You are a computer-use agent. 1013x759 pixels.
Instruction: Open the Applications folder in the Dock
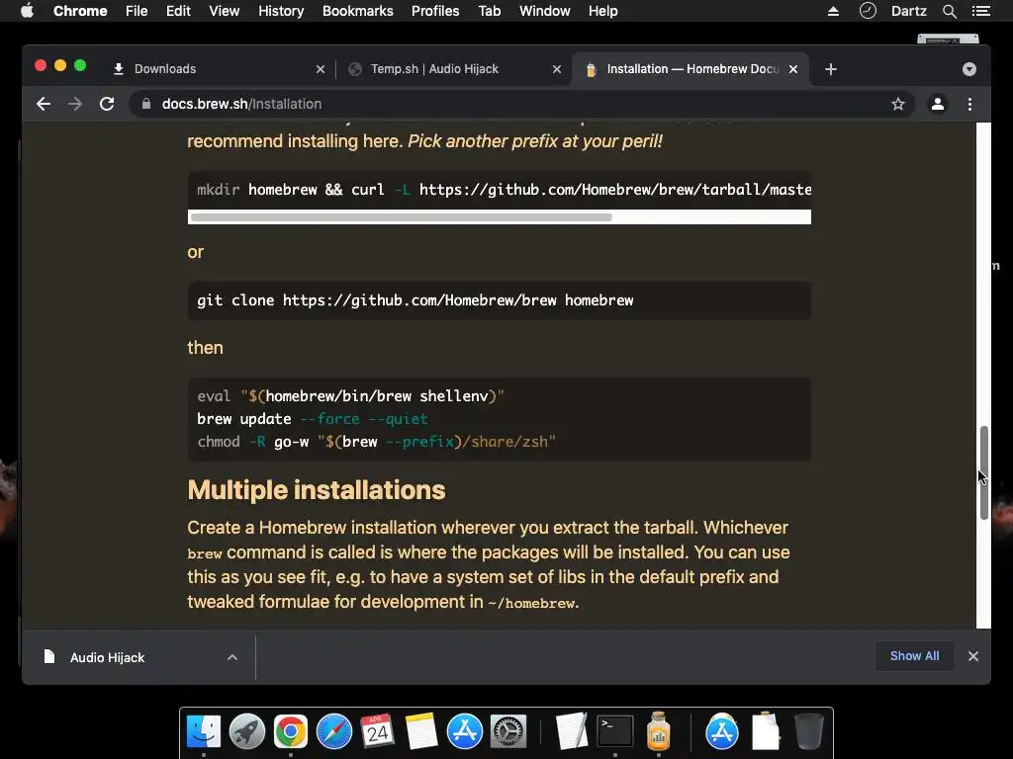pos(721,732)
